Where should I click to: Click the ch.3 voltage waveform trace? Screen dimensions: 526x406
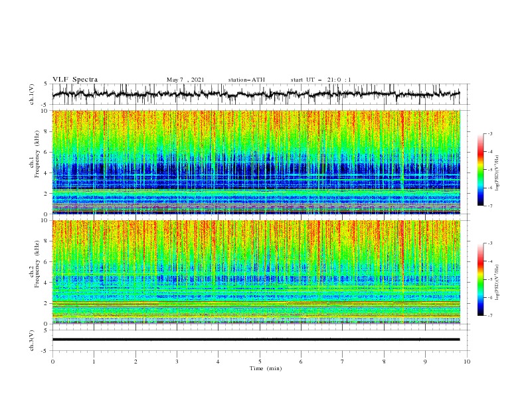pyautogui.click(x=256, y=340)
